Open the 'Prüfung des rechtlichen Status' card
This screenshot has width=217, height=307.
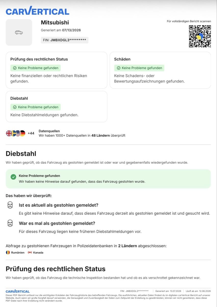[56, 70]
